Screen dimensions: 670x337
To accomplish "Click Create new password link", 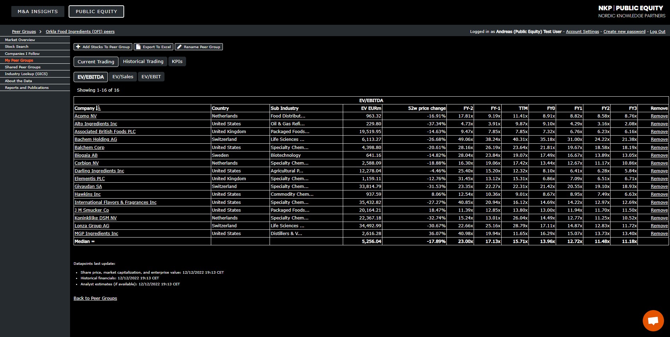I will (x=624, y=32).
